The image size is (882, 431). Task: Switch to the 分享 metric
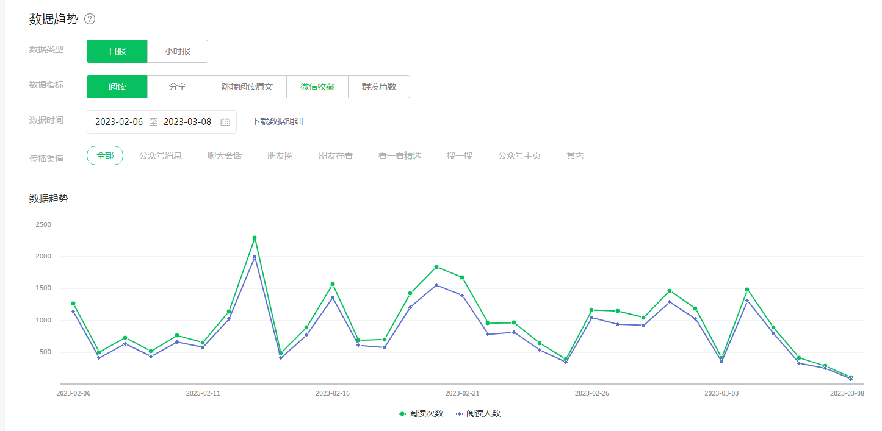178,87
